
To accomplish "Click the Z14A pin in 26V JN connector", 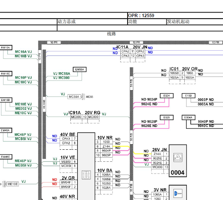I will pos(157,154).
